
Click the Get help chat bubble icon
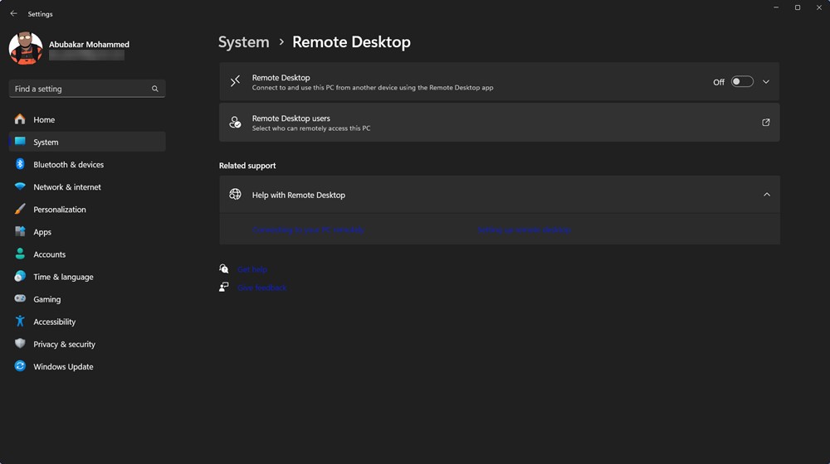coord(224,268)
